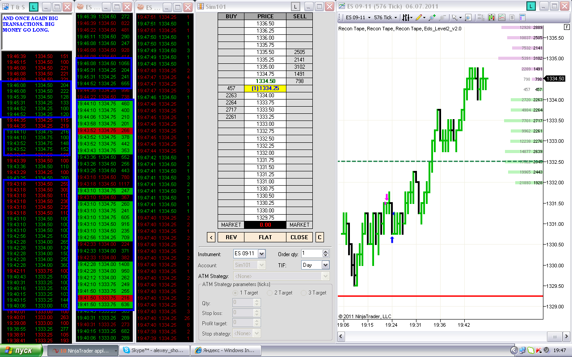The width and height of the screenshot is (572, 357).
Task: Click the zoom out magnifier icon
Action: 442,17
